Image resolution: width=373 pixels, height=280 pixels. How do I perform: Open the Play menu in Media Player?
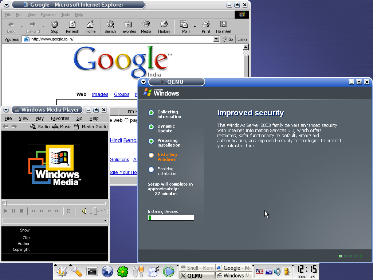click(39, 118)
